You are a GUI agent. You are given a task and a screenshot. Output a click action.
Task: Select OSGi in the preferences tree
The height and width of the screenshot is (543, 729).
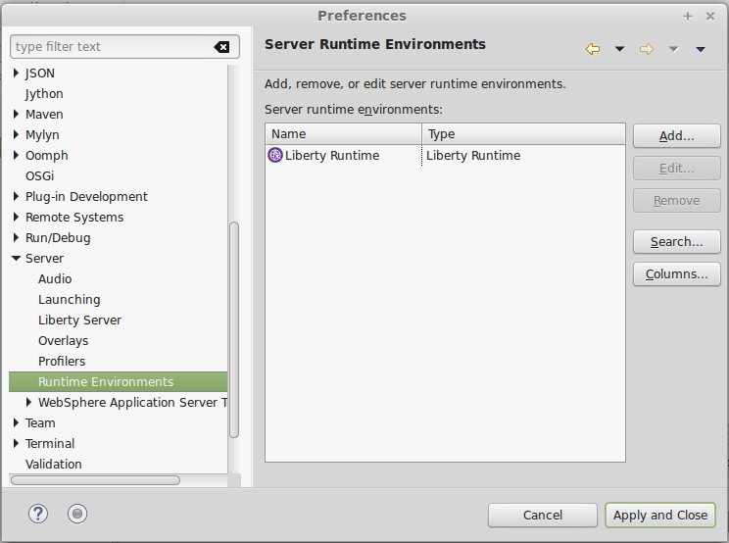point(39,175)
